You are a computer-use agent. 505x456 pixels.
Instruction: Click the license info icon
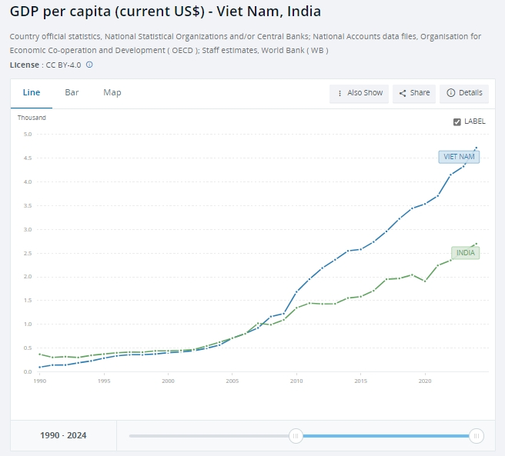click(89, 65)
